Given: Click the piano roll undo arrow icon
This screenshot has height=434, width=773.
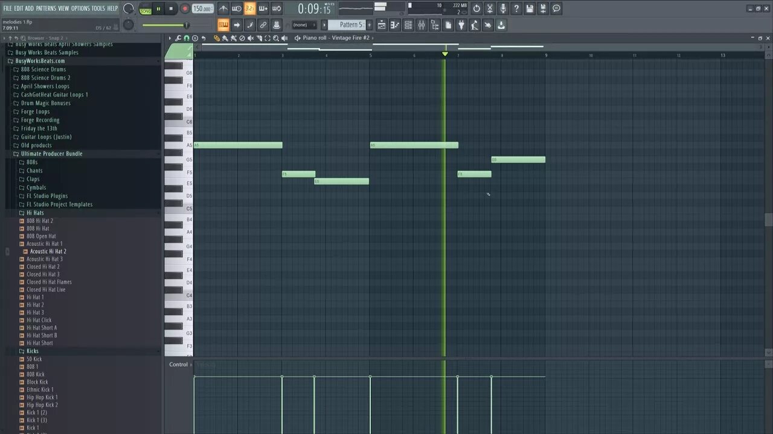Looking at the screenshot, I should point(204,38).
